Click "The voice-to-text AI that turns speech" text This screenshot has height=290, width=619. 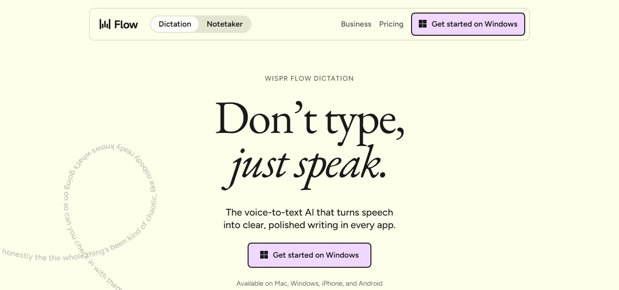pos(309,212)
